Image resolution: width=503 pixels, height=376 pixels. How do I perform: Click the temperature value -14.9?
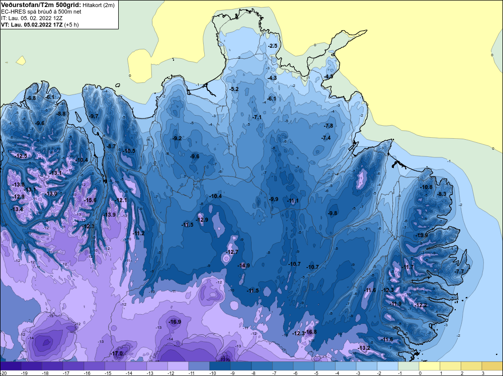243,265
